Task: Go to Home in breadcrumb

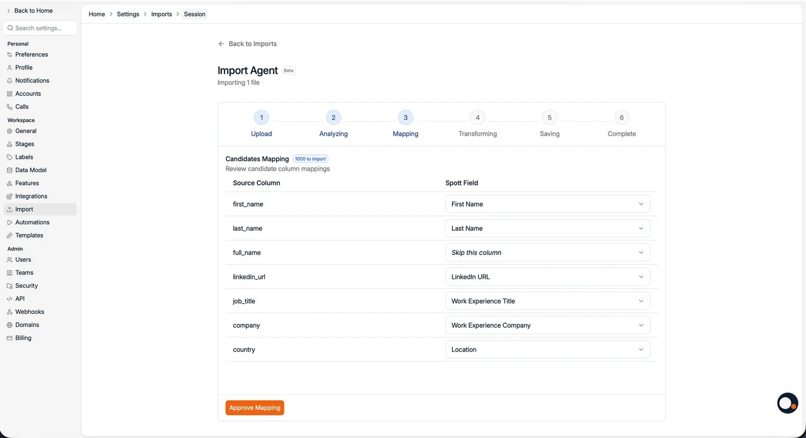Action: click(x=97, y=14)
